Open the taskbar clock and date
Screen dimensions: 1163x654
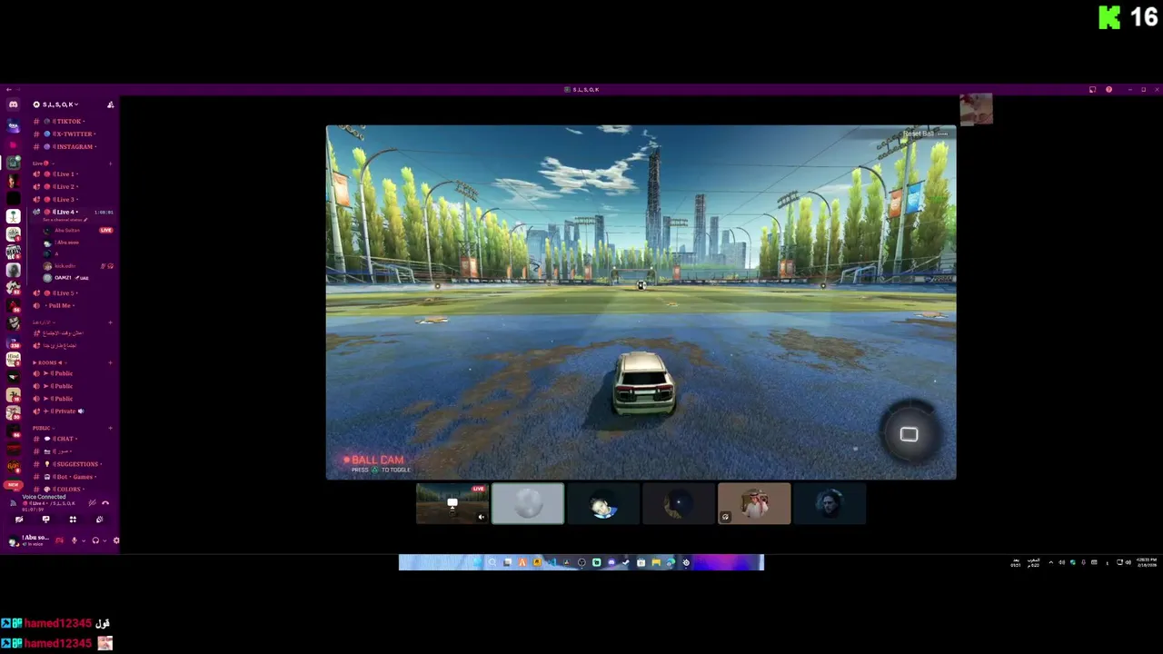pos(1148,562)
